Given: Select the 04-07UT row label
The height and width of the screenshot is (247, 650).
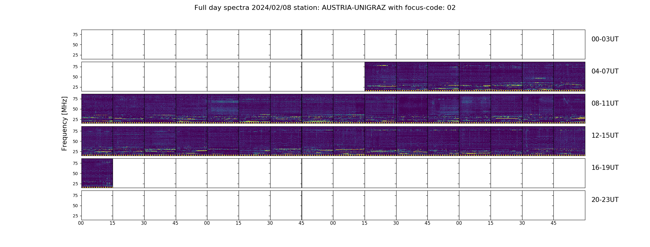Looking at the screenshot, I should (x=604, y=71).
